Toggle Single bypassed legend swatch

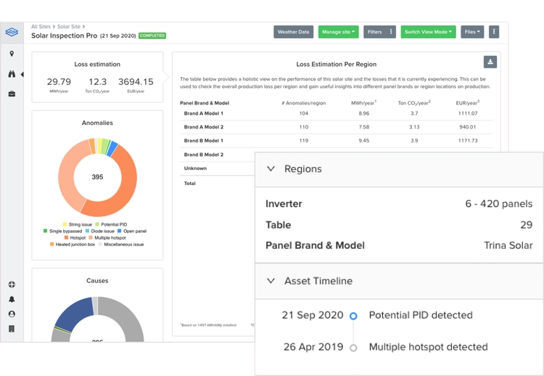pos(45,231)
